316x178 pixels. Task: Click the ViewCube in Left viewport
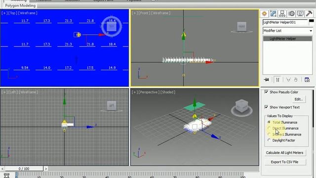click(112, 106)
